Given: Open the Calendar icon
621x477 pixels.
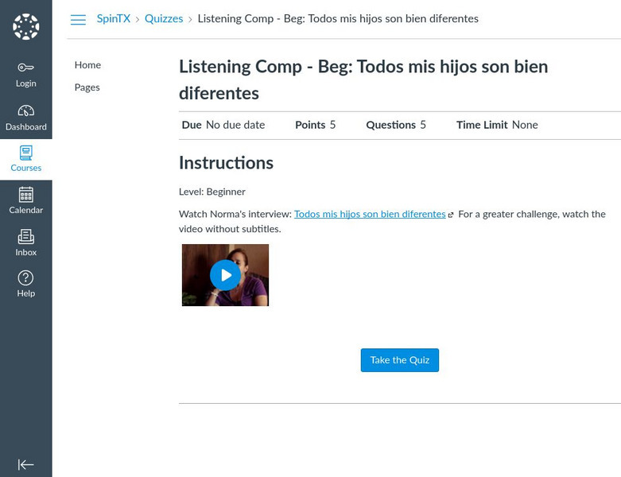Looking at the screenshot, I should tap(25, 195).
